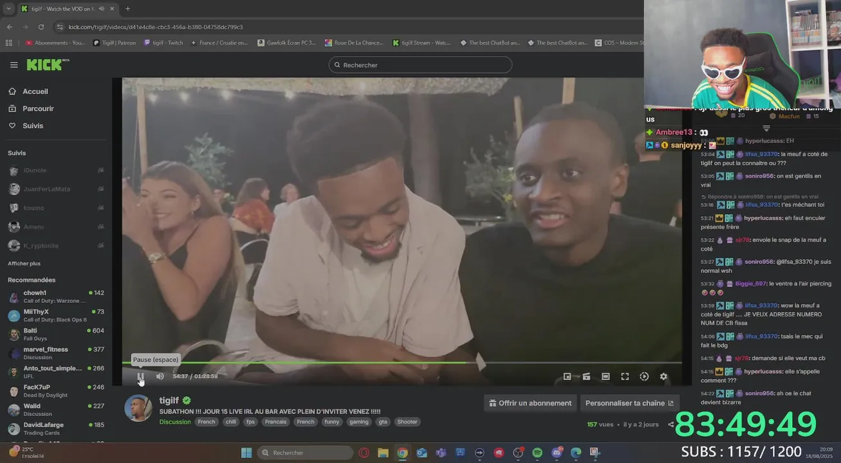Open the tab search dropdown arrow
This screenshot has height=463, width=841.
click(8, 8)
